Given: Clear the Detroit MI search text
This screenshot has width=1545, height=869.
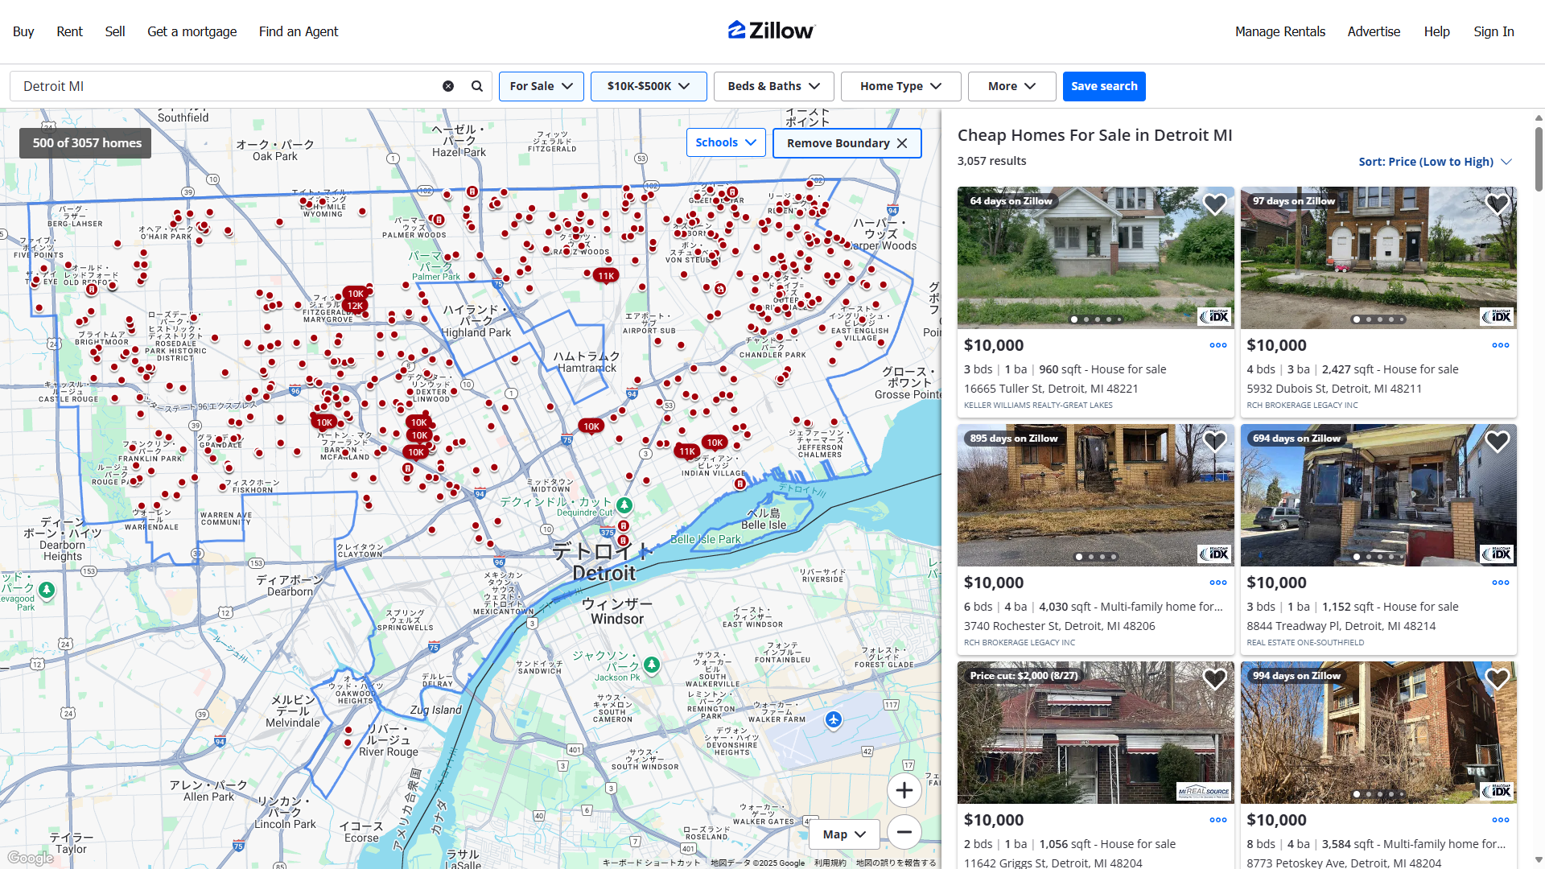Looking at the screenshot, I should 448,86.
